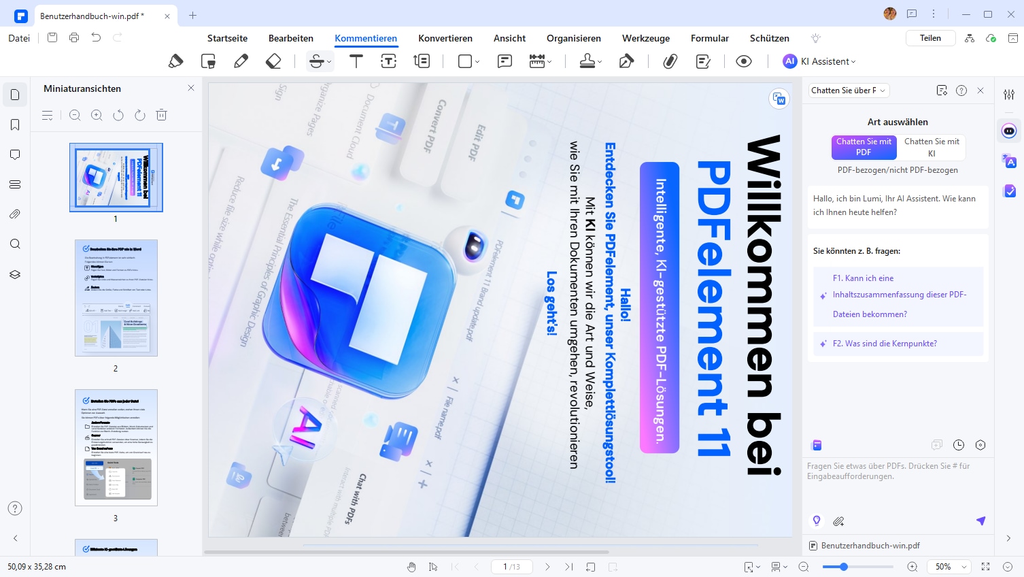The height and width of the screenshot is (577, 1024).
Task: Open 'Chatten Sie über P' dropdown
Action: [848, 90]
